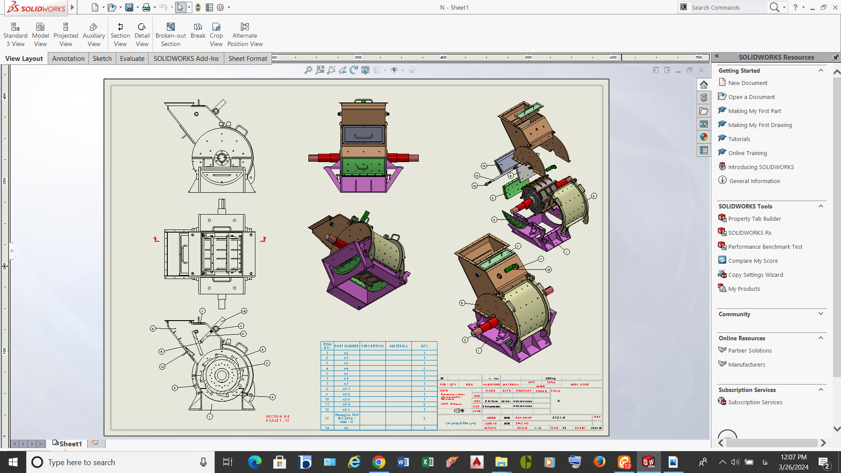Viewport: 841px width, 473px height.
Task: Select the Broken-out Section tool
Action: (170, 35)
